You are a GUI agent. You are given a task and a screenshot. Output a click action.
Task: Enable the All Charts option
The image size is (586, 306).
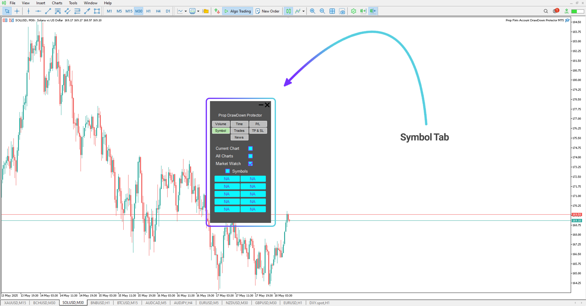(251, 156)
